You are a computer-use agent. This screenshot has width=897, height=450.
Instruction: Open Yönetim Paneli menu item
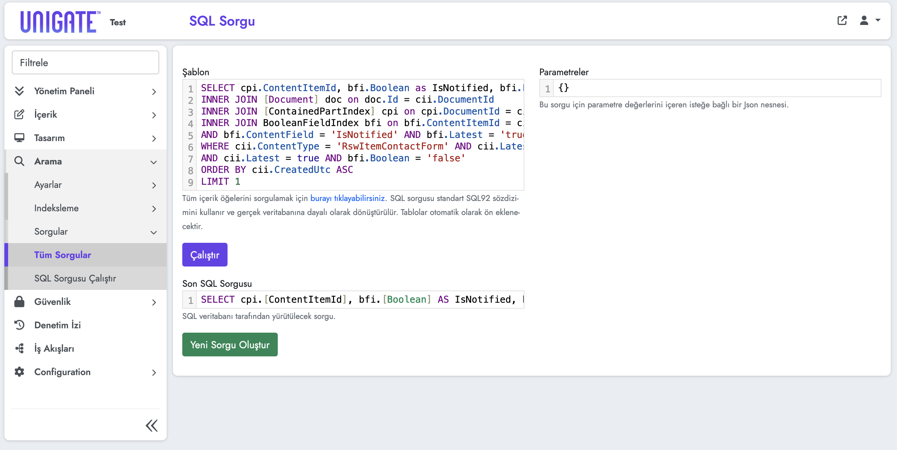pos(86,91)
